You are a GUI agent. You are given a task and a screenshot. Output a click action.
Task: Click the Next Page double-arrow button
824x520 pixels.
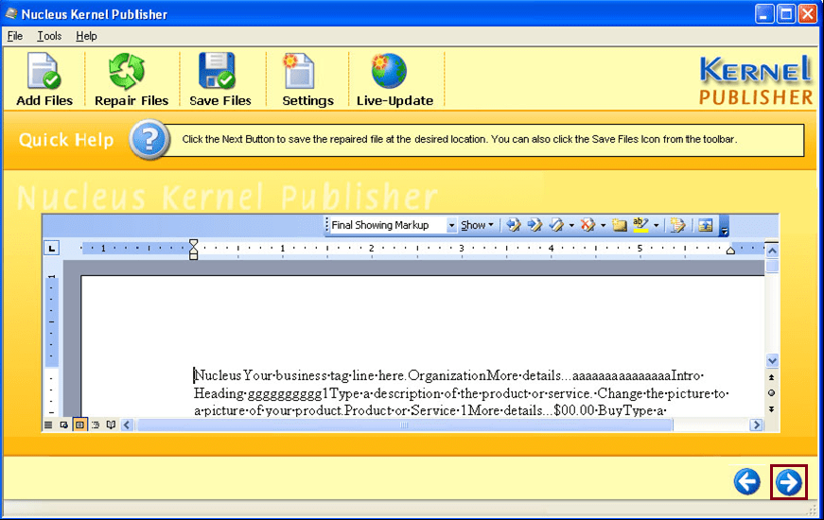[771, 409]
